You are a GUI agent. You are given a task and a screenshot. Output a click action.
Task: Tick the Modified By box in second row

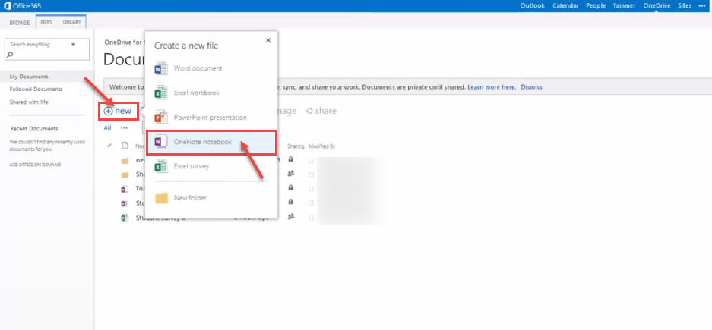(311, 174)
